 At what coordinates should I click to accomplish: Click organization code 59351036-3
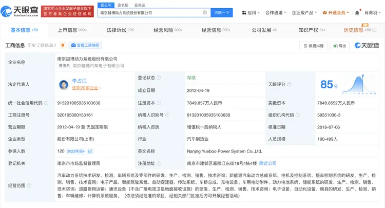pos(329,115)
